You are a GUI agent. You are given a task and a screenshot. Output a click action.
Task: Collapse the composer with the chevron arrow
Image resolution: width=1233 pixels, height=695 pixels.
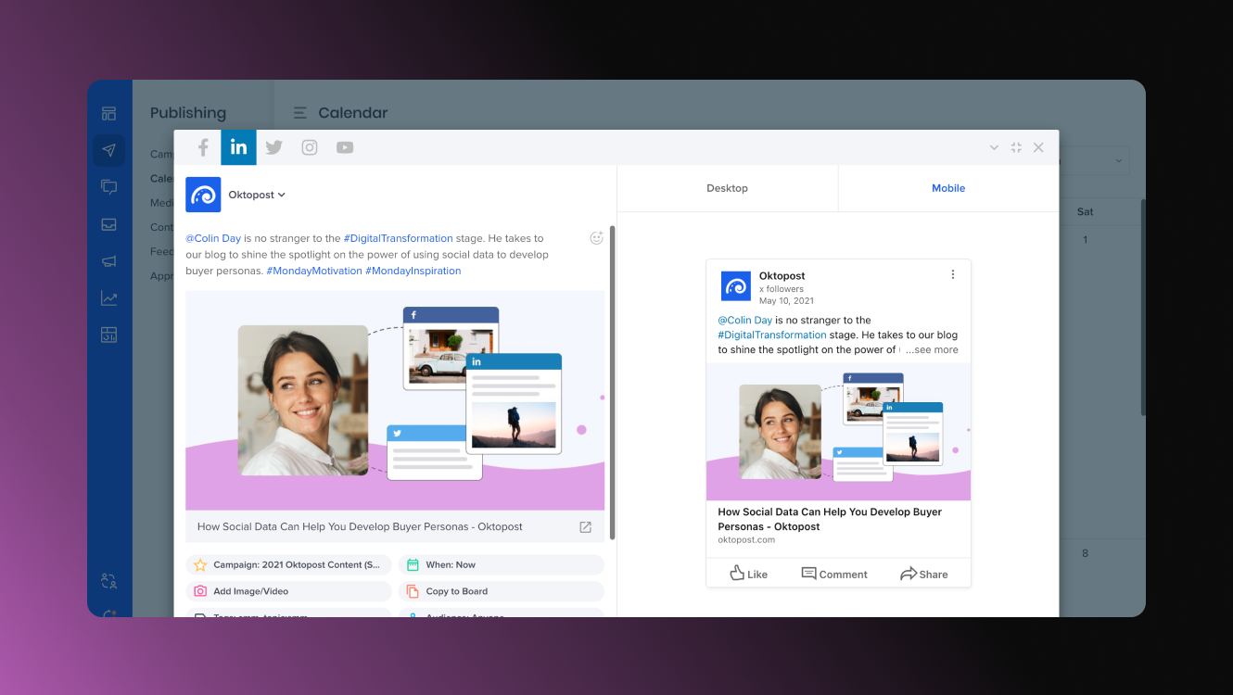click(994, 147)
